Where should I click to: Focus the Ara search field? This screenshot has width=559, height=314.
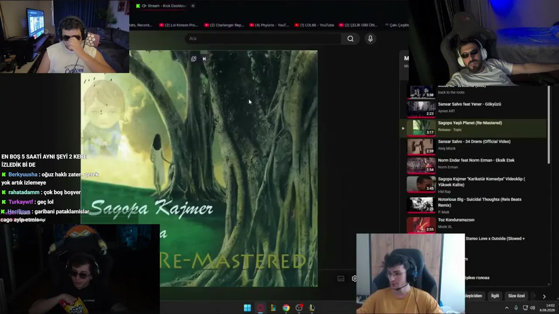(x=263, y=39)
